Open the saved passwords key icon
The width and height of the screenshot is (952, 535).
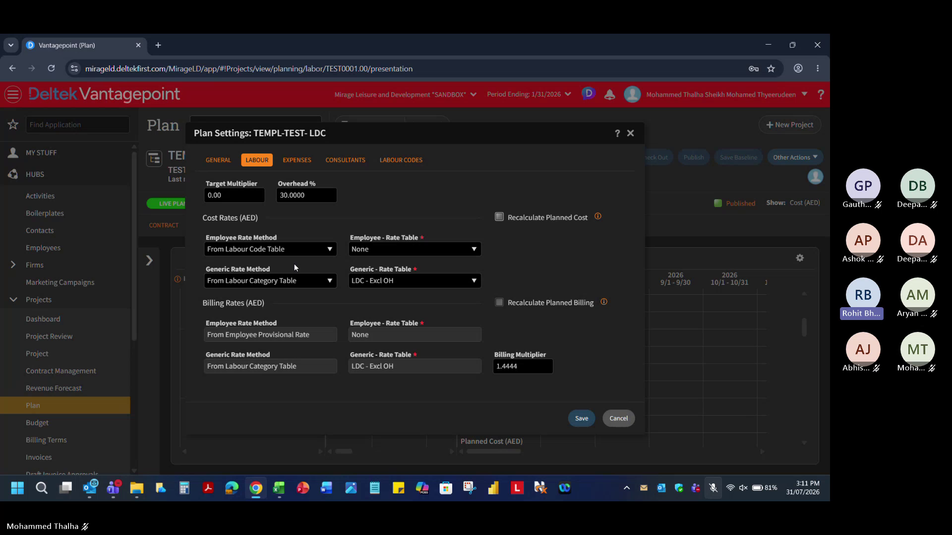click(754, 69)
